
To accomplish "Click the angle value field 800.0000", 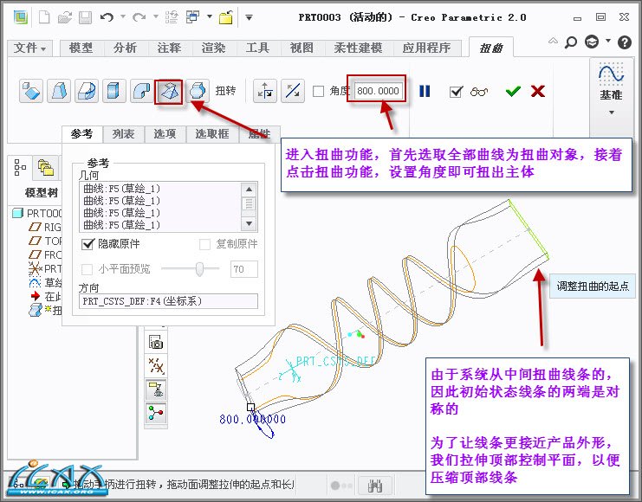I will tap(378, 91).
